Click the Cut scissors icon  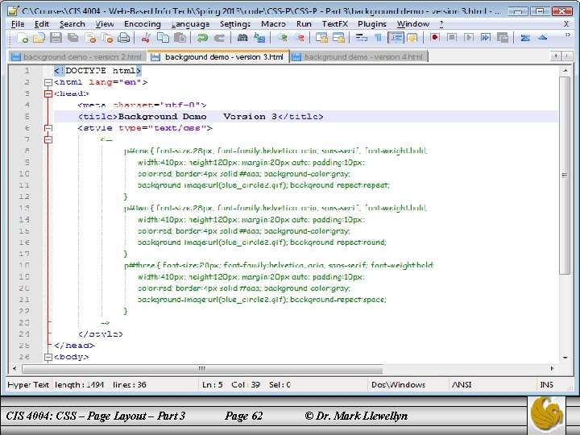tap(147, 38)
